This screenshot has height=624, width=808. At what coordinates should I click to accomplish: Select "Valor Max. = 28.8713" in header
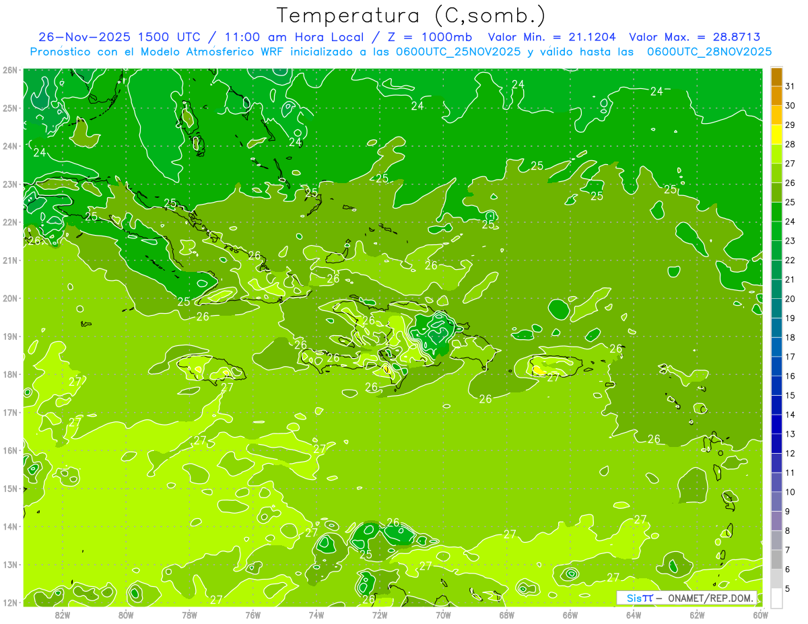(695, 37)
